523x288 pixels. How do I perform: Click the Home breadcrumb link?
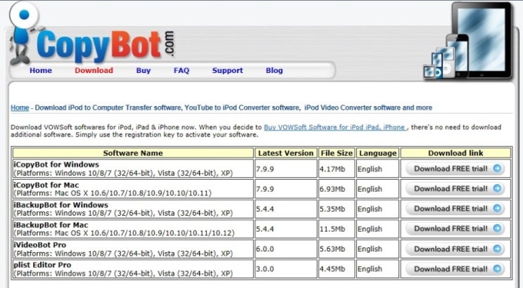click(20, 108)
